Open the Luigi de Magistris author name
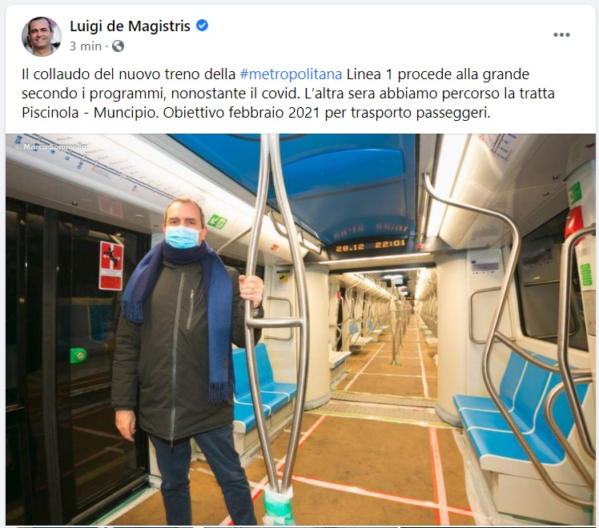Viewport: 599px width, 528px height. pyautogui.click(x=130, y=26)
